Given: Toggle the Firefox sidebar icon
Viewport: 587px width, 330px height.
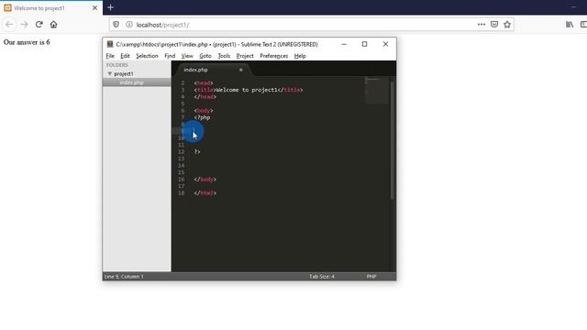Looking at the screenshot, I should coord(583,25).
